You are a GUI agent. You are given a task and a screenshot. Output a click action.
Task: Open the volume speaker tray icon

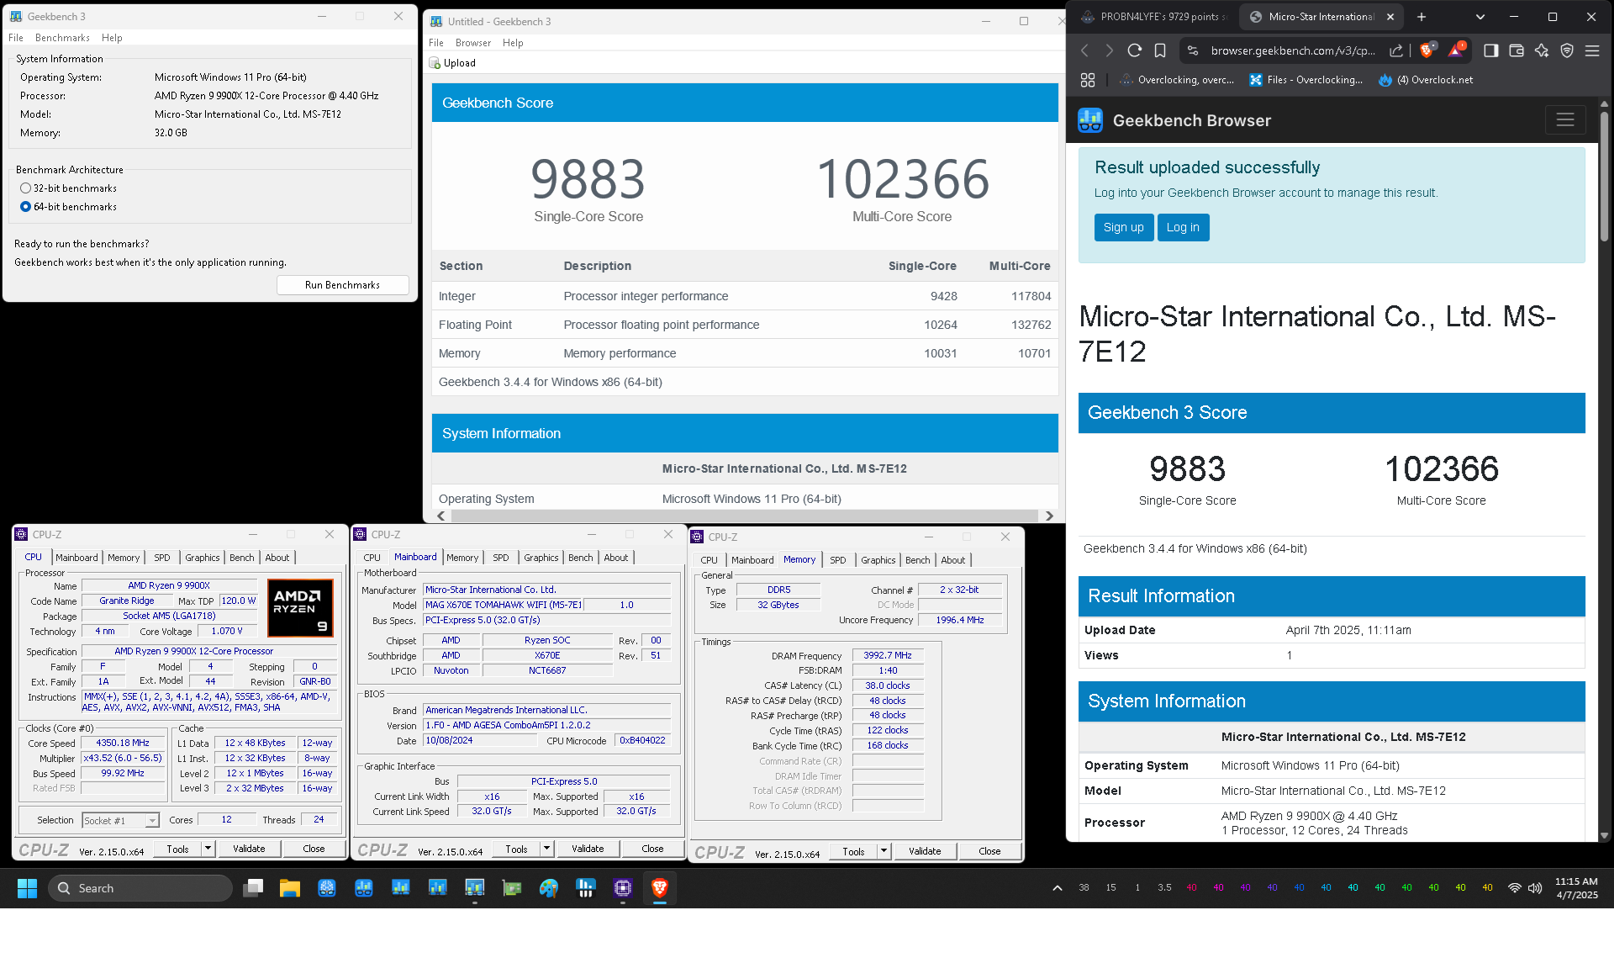1535,887
